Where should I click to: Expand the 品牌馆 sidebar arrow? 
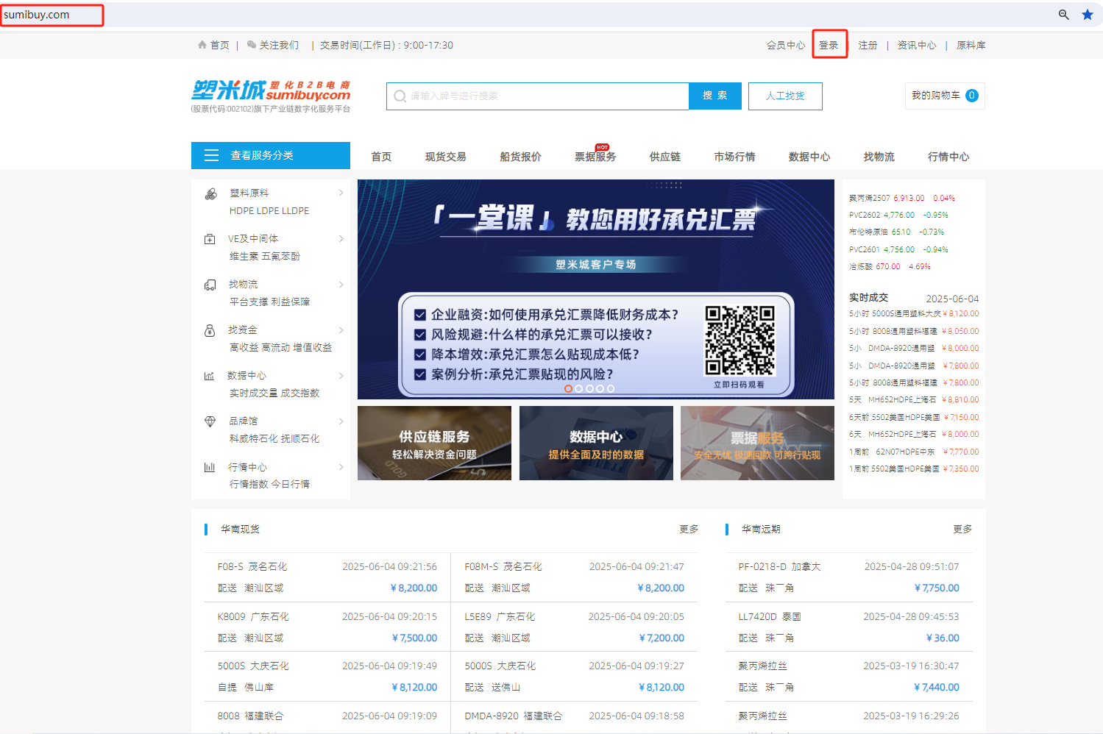coord(341,421)
